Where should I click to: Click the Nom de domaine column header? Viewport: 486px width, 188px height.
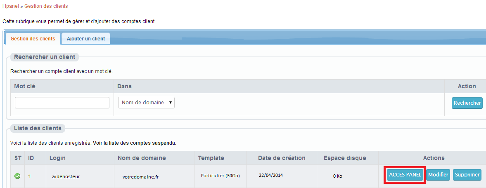[x=142, y=158]
